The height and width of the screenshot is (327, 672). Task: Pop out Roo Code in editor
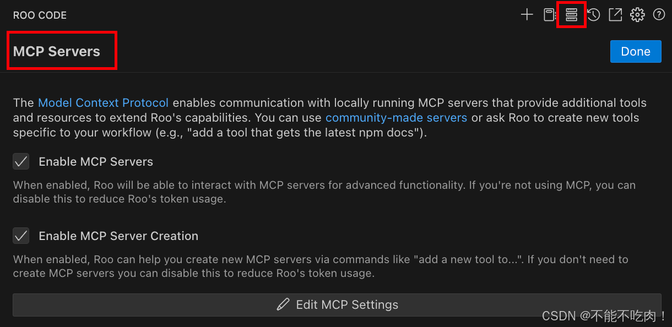(615, 15)
